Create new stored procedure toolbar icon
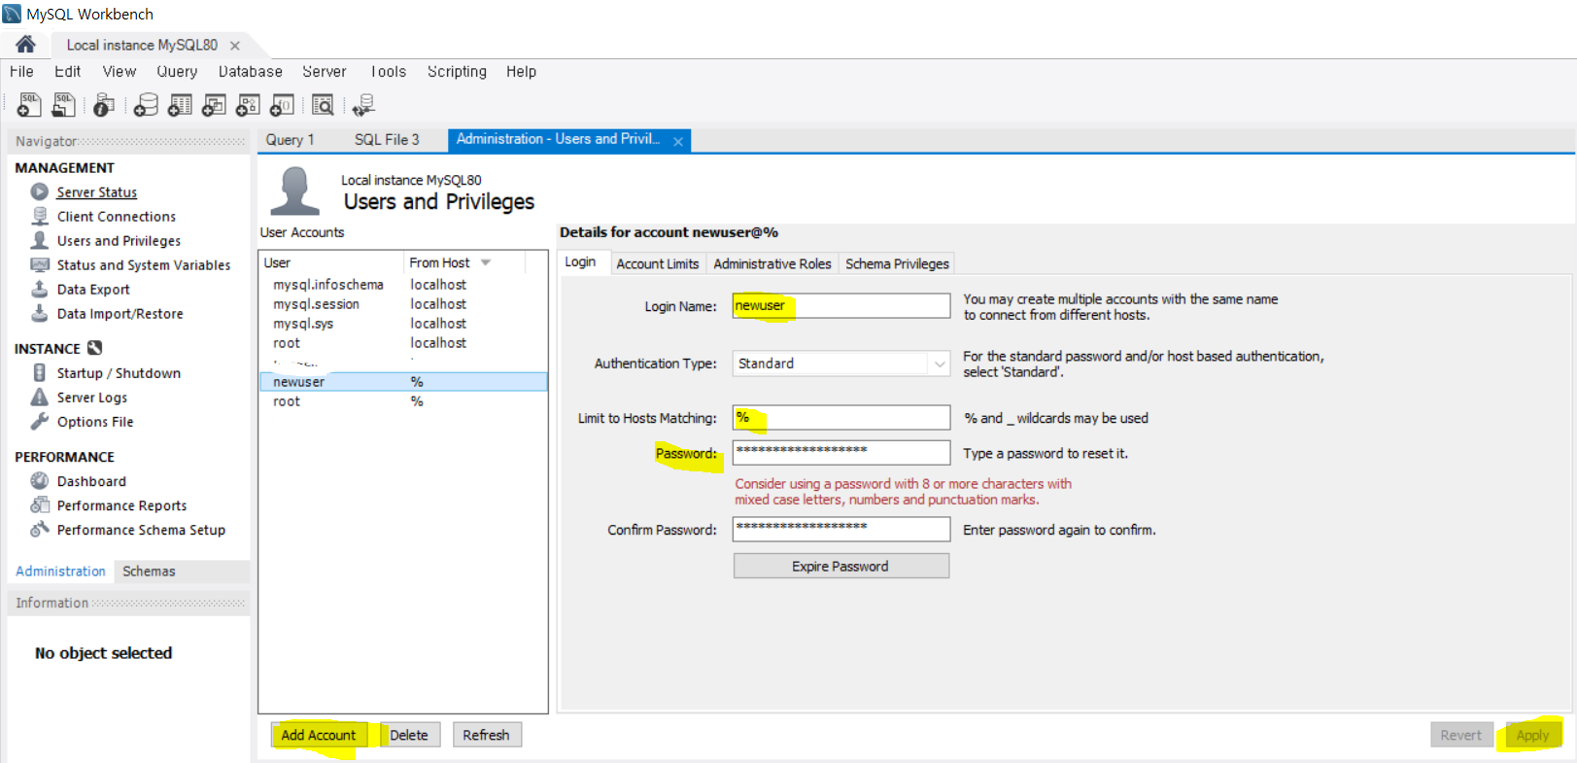 click(x=248, y=104)
